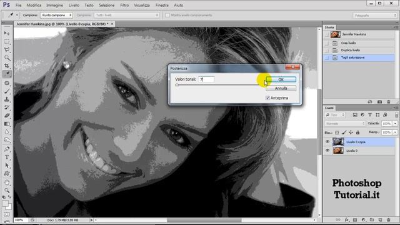
Task: Open the layer filter Tipo dropdown
Action: 335,115
